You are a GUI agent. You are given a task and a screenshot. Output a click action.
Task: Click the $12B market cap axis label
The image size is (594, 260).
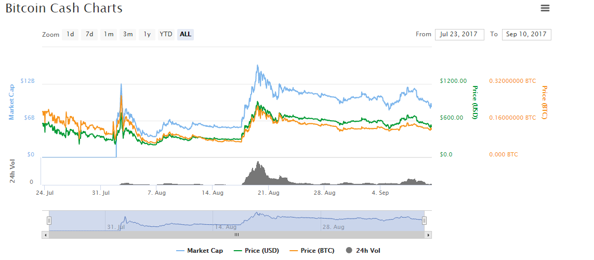27,81
